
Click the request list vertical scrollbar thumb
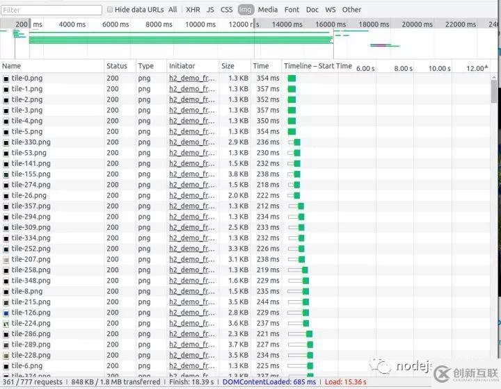494,91
